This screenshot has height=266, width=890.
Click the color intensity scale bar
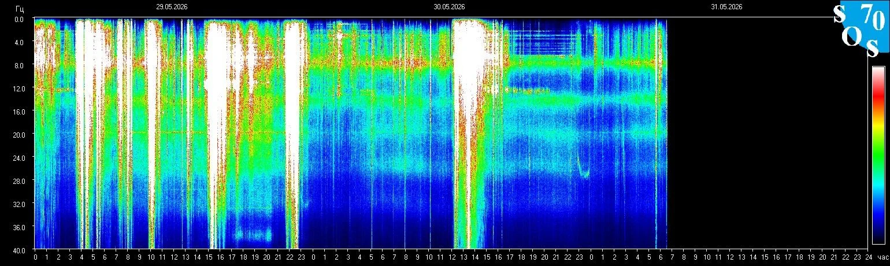pos(878,155)
